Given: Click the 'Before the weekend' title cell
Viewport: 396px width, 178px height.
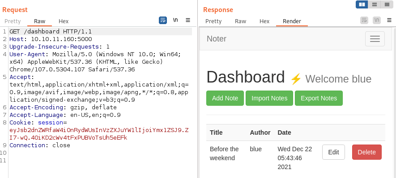Looking at the screenshot, I should point(224,153).
